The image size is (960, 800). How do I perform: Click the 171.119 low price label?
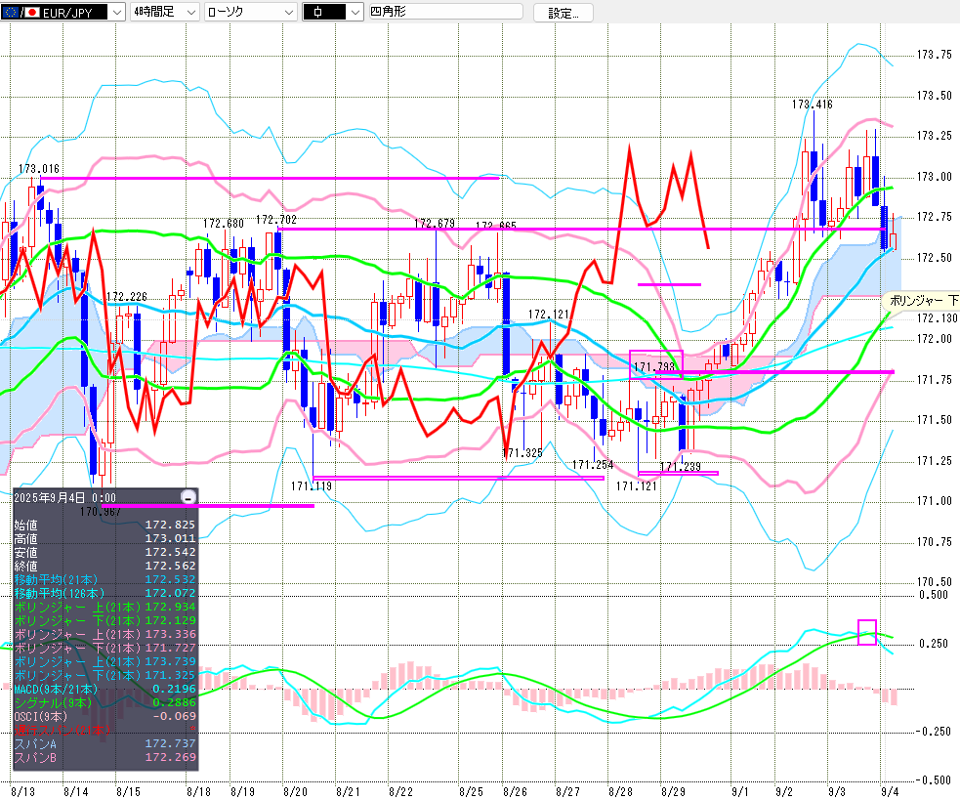pos(311,486)
